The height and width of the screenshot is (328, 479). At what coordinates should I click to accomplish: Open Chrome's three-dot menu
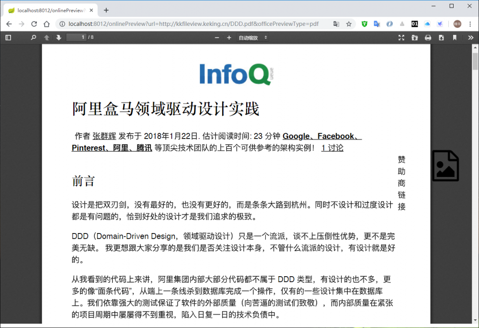(x=470, y=23)
